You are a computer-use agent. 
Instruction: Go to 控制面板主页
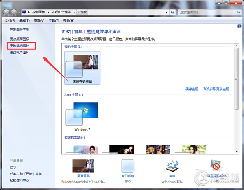20,29
